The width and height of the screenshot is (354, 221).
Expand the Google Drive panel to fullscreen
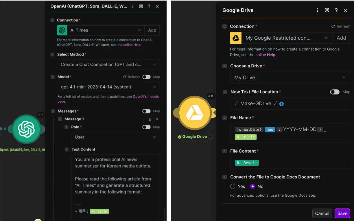tap(327, 10)
